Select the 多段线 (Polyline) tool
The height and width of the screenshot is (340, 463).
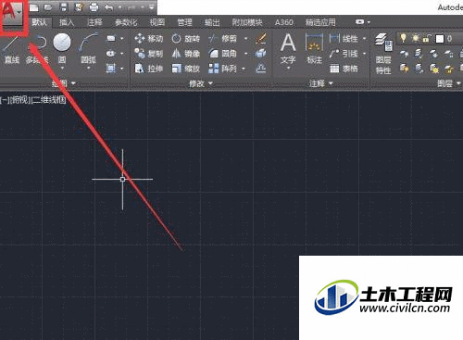[x=37, y=48]
